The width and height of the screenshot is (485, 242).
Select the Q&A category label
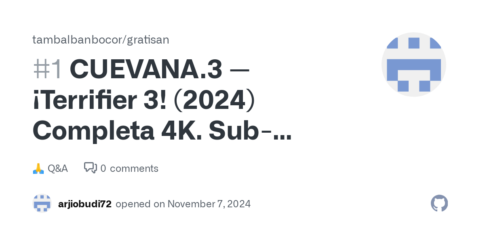pyautogui.click(x=58, y=168)
